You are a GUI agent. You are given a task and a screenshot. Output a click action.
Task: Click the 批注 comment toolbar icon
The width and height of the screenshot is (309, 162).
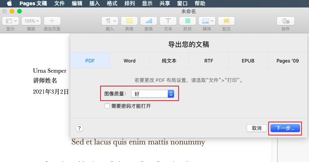[x=226, y=21]
